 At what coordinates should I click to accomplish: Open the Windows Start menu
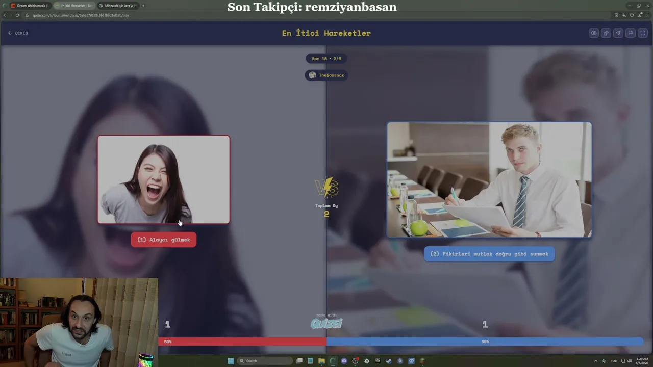coord(231,361)
